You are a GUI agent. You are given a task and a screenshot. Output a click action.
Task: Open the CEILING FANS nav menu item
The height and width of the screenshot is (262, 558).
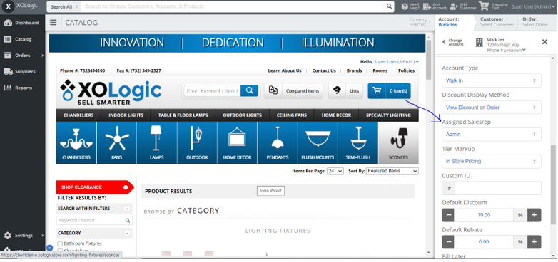(291, 115)
